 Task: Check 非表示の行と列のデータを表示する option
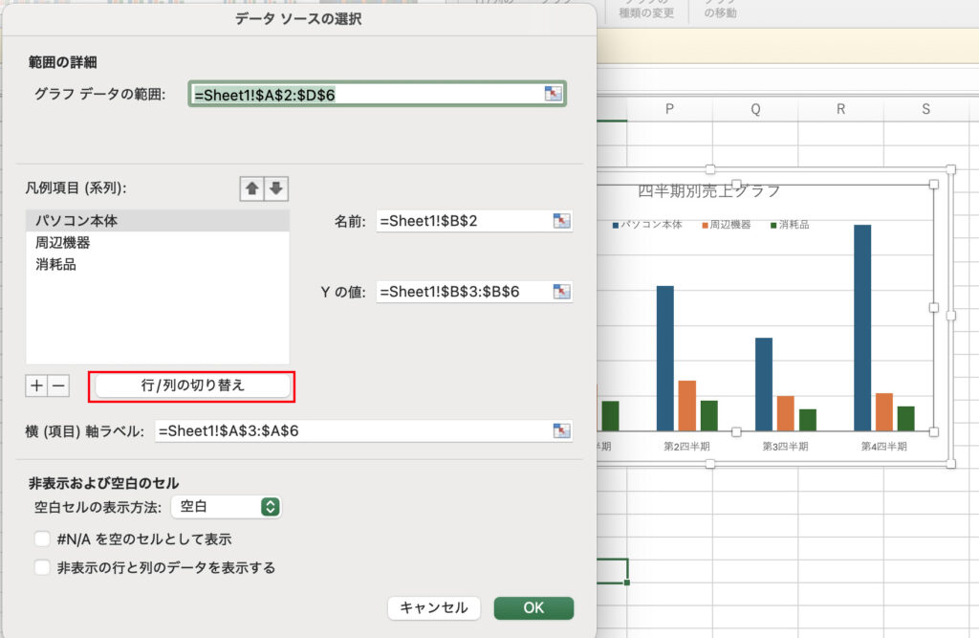[x=42, y=567]
